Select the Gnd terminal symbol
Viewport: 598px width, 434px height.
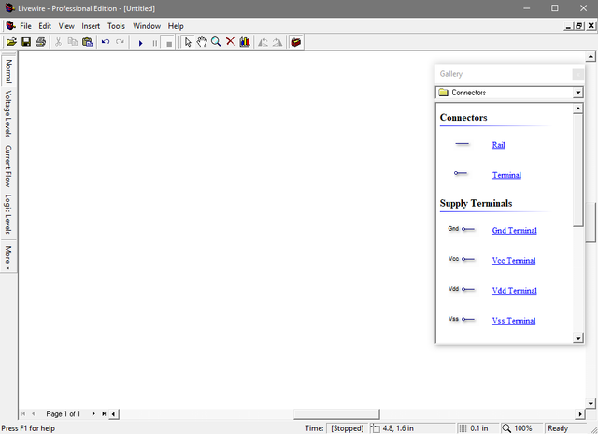(461, 229)
